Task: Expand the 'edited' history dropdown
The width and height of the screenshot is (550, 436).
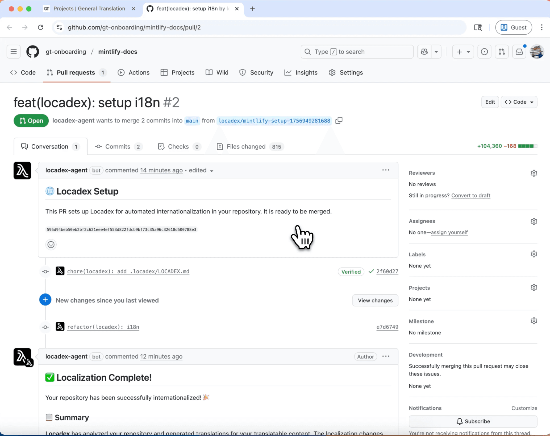Action: pos(212,171)
